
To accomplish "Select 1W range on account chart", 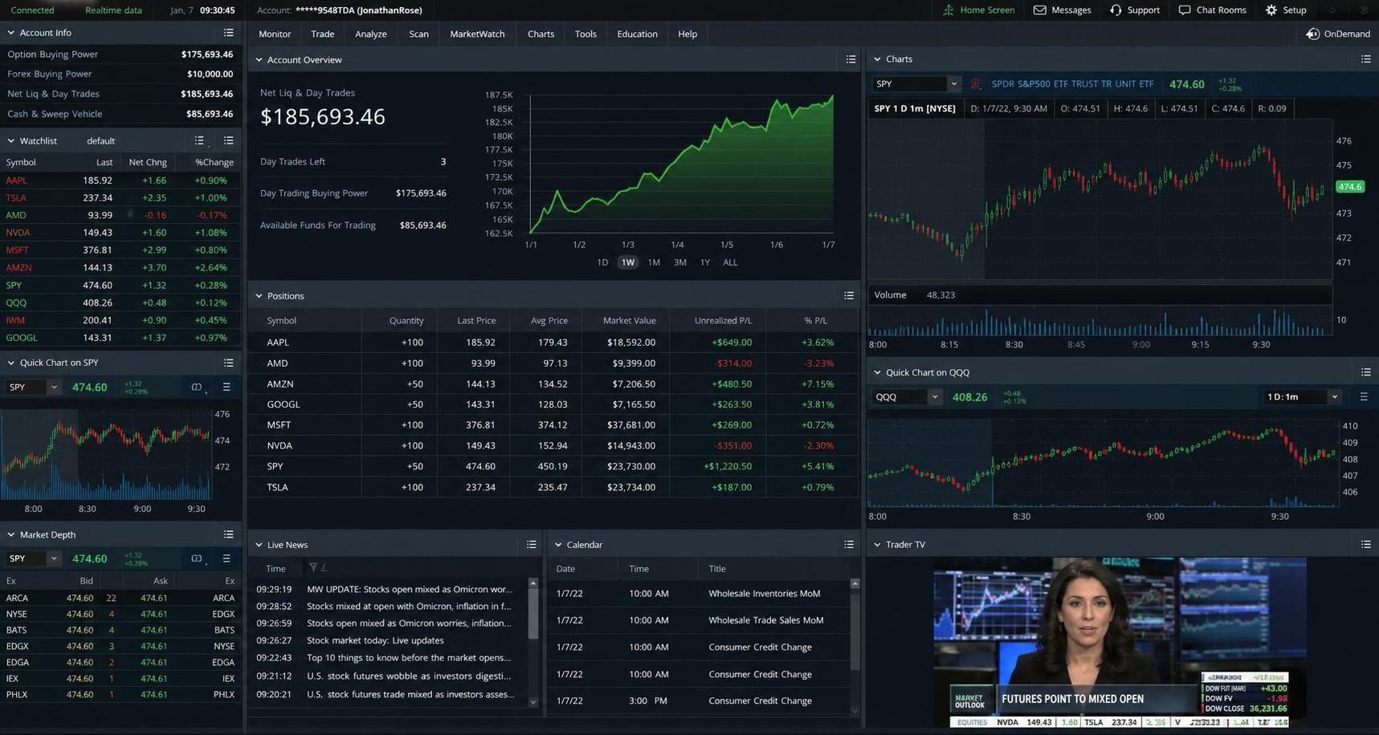I will click(628, 262).
